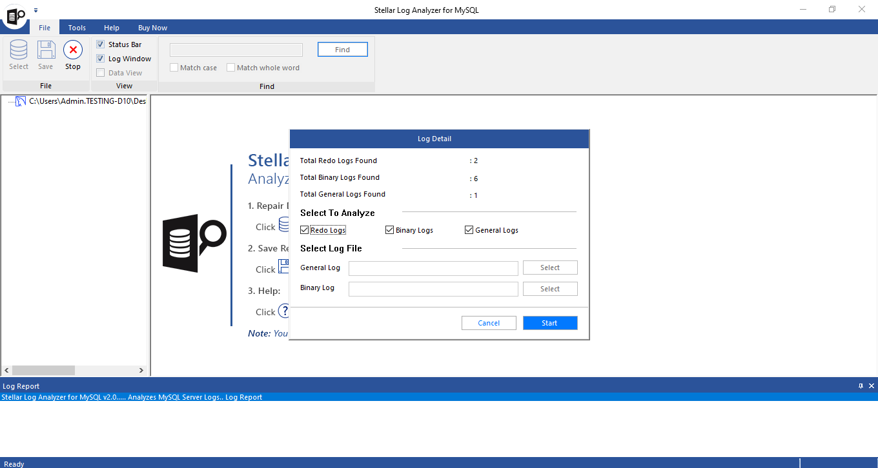Image resolution: width=878 pixels, height=468 pixels.
Task: Click the Total General Logs Found label
Action: pos(343,194)
